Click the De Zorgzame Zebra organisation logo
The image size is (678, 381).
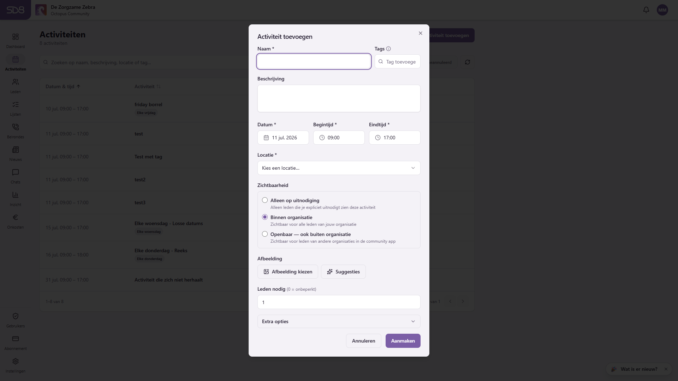tap(41, 10)
